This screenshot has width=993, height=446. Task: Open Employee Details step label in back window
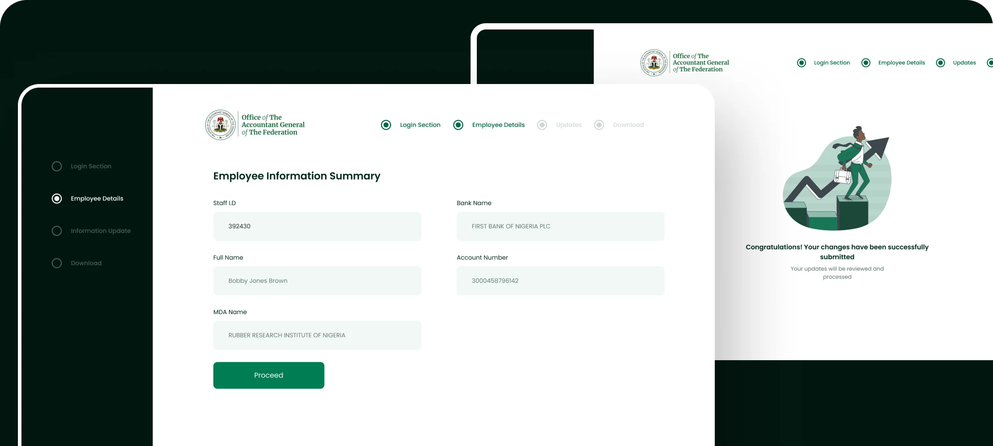pyautogui.click(x=902, y=63)
